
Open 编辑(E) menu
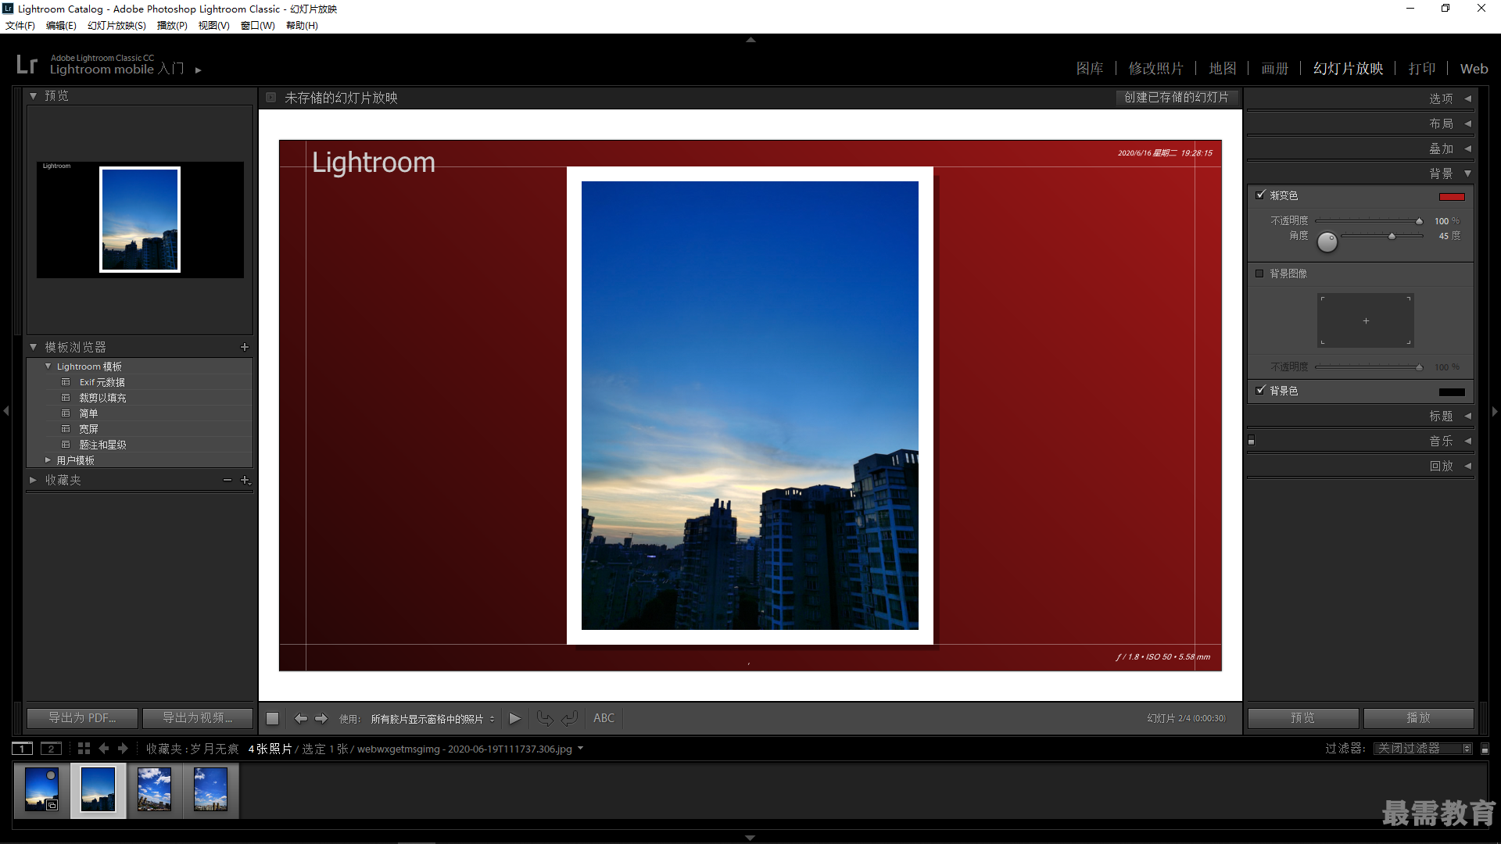tap(61, 26)
